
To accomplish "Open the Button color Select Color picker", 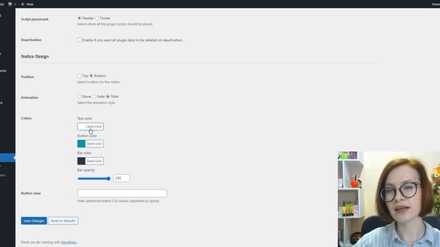I will (94, 143).
